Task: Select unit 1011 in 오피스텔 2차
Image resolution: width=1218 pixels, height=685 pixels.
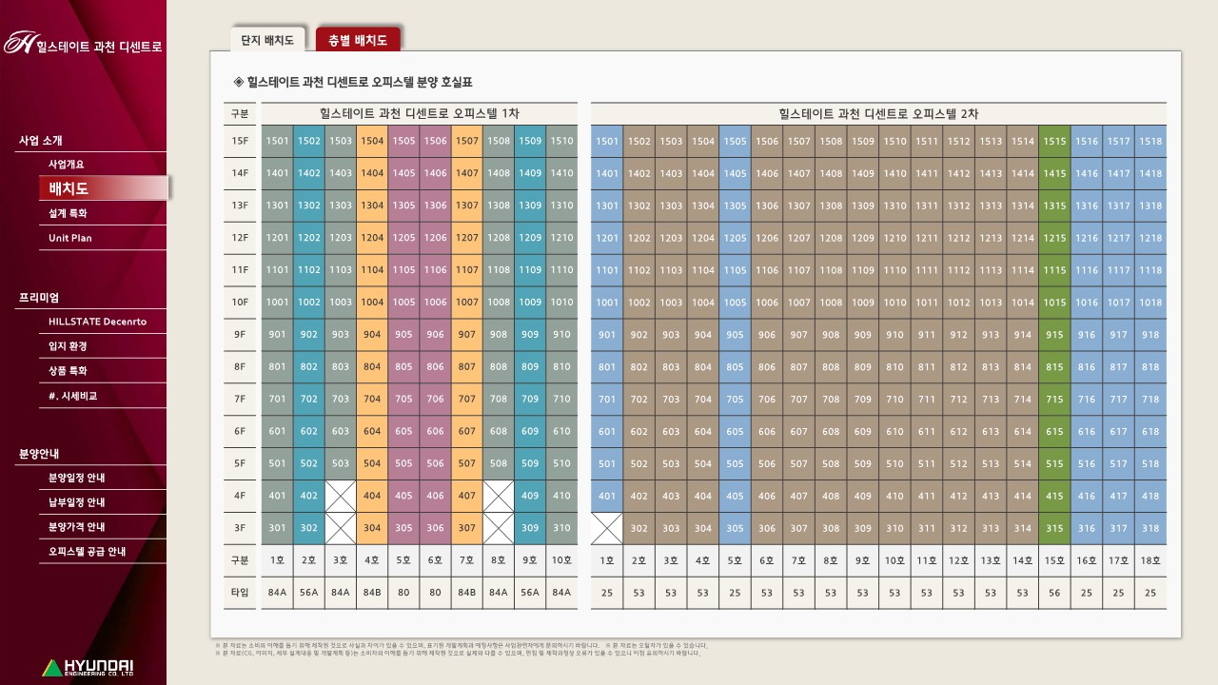Action: (x=927, y=303)
